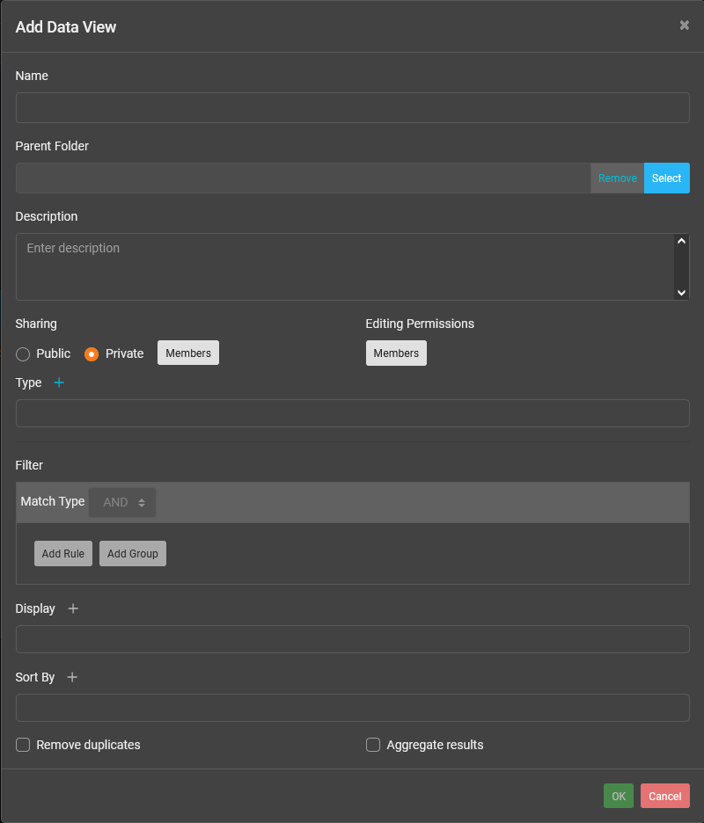704x823 pixels.
Task: Click Remove next to Parent Folder
Action: (617, 178)
